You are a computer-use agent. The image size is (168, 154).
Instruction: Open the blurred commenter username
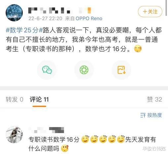(x=46, y=130)
